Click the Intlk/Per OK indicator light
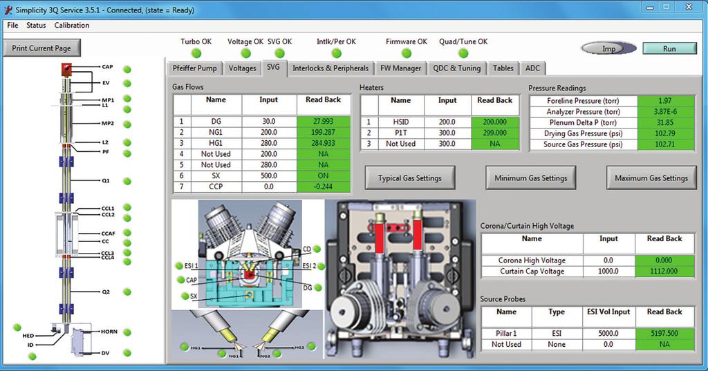Screen dimensions: 708x371 (x=337, y=53)
